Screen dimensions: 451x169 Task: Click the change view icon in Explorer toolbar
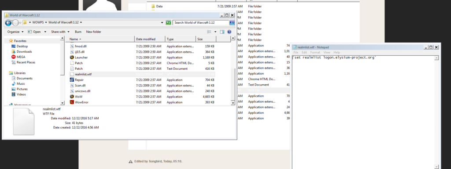coord(209,32)
